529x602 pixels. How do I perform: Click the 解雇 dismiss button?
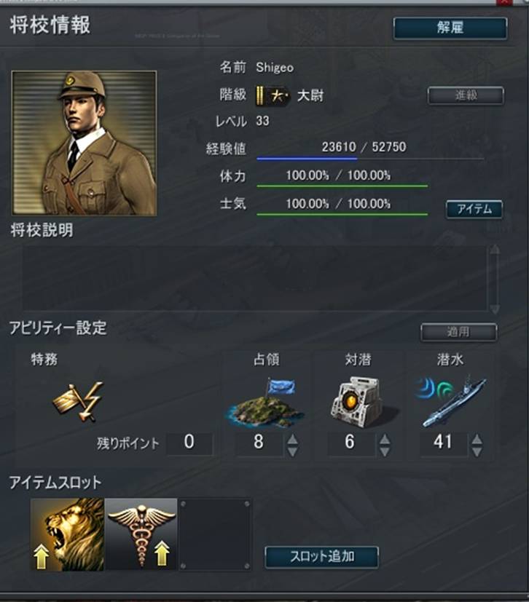click(450, 28)
